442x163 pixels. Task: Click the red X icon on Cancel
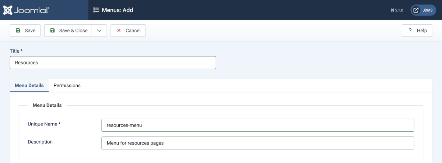119,31
